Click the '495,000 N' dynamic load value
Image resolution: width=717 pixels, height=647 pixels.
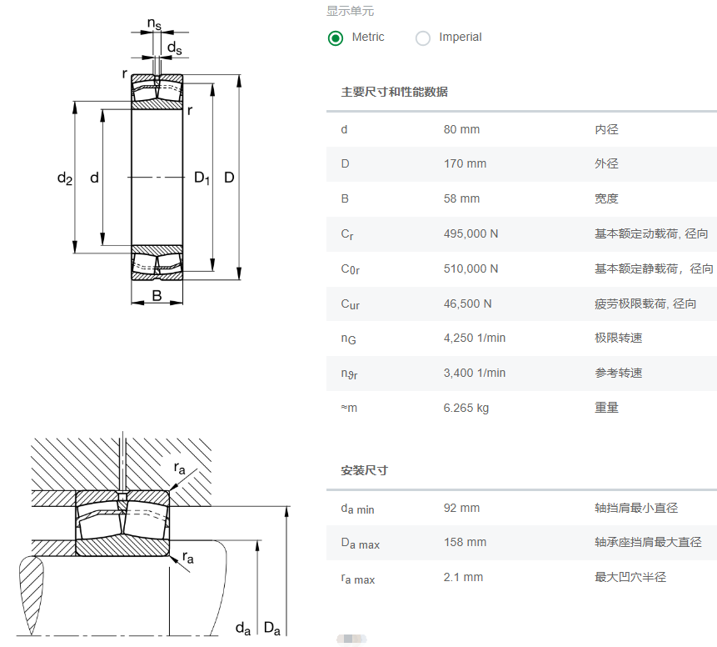point(471,233)
